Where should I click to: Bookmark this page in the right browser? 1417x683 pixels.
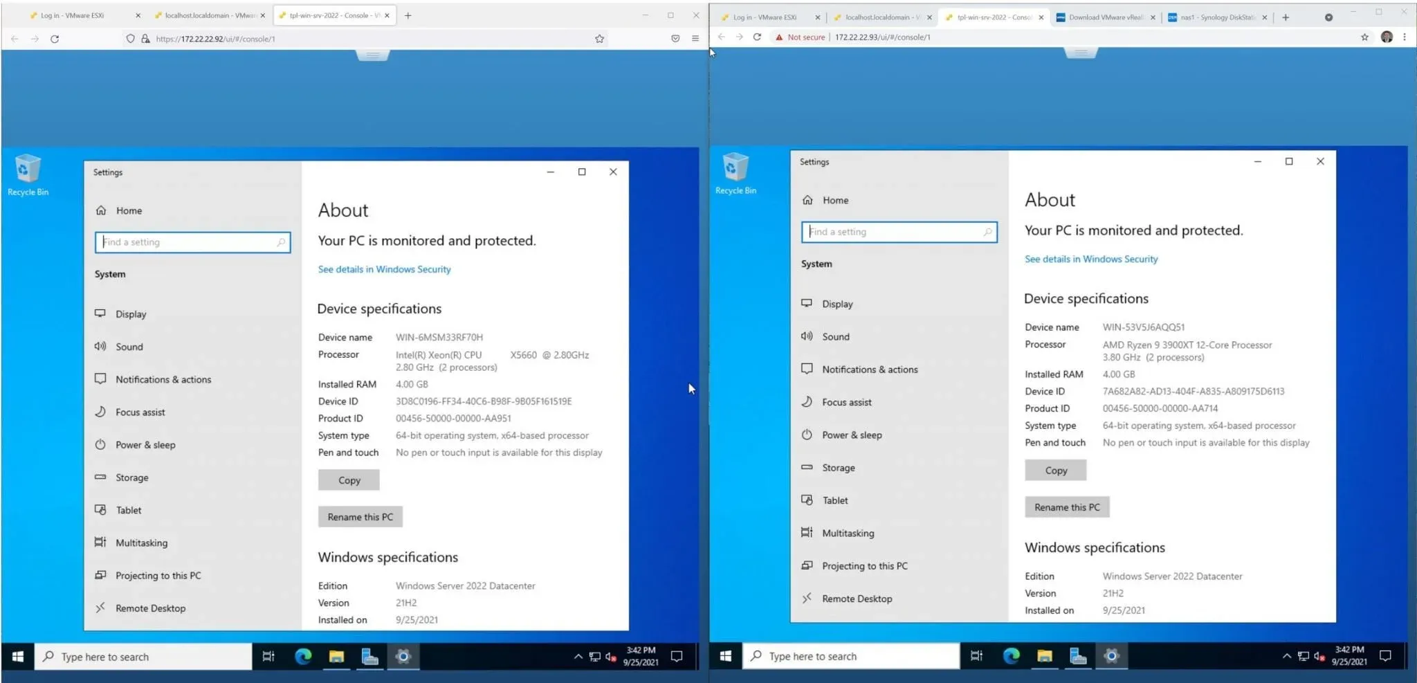click(1364, 37)
